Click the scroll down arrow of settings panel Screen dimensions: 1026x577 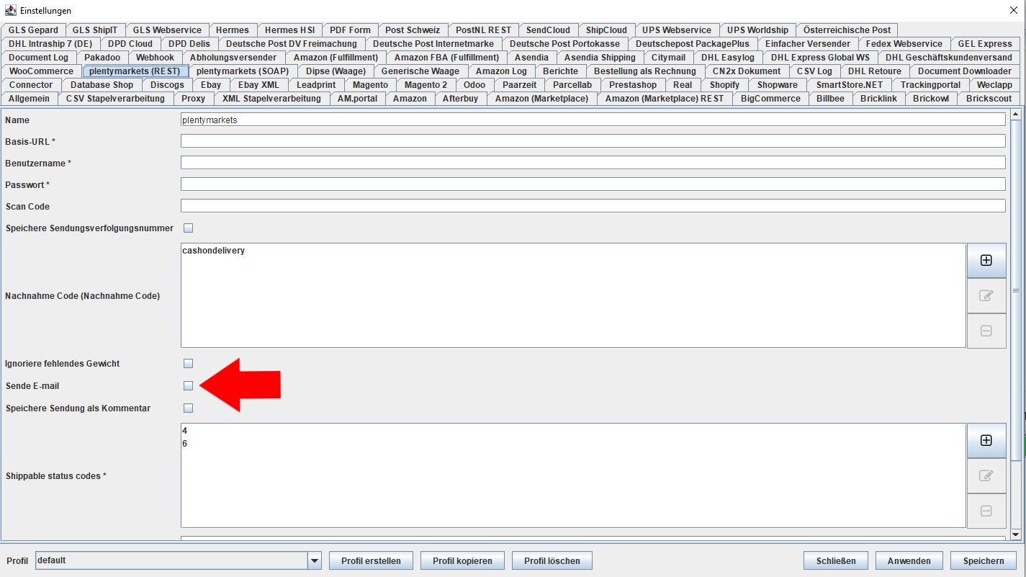(1016, 534)
